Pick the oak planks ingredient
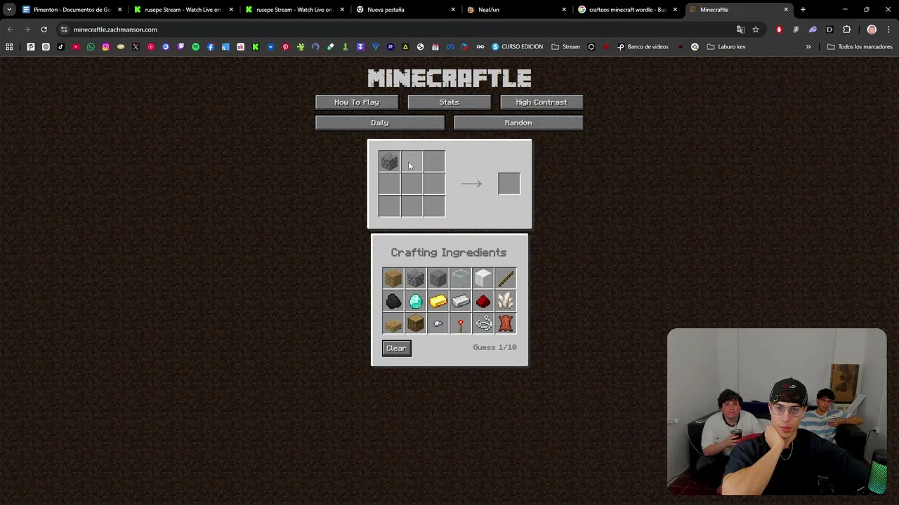 393,278
